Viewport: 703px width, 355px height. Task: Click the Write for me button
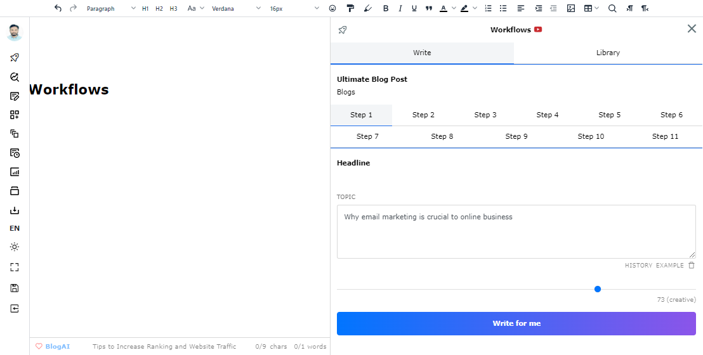(x=516, y=323)
